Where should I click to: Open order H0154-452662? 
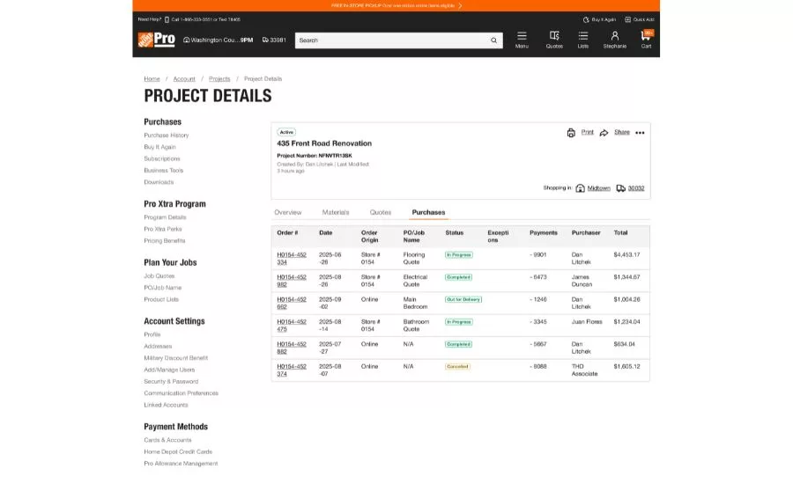[x=292, y=303]
